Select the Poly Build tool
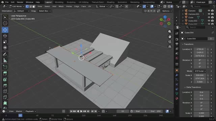The image size is (216, 121). [5, 103]
